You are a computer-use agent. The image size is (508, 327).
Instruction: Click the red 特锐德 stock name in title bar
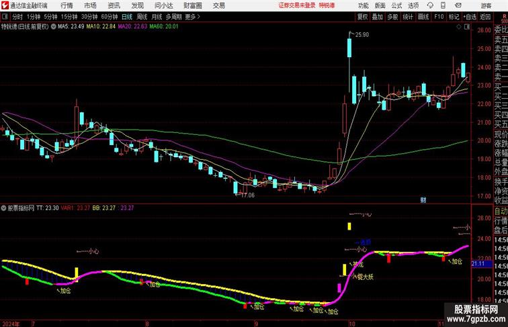(x=327, y=5)
